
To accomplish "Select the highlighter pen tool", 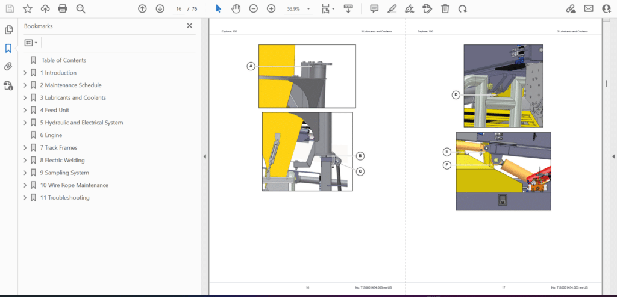I will (392, 8).
